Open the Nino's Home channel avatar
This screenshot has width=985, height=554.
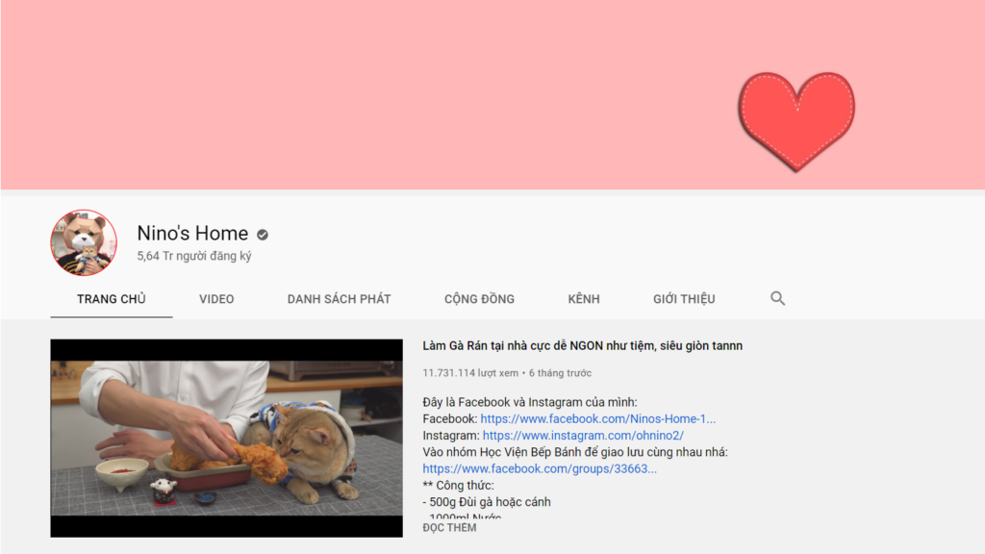point(84,243)
